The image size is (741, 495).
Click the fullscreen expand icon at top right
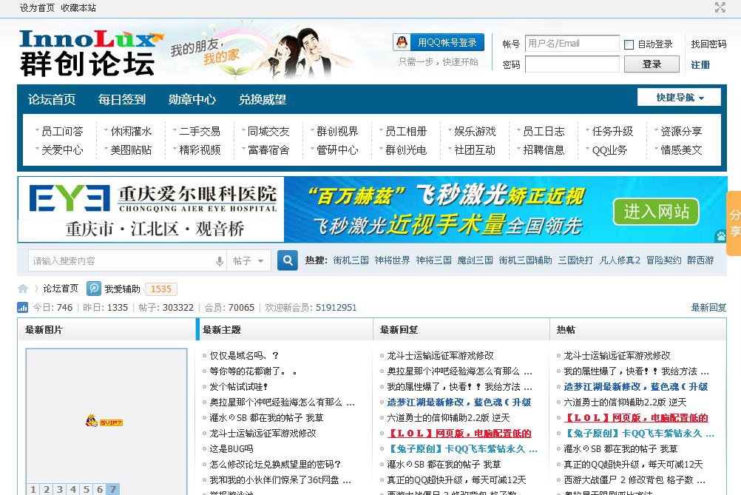(720, 7)
